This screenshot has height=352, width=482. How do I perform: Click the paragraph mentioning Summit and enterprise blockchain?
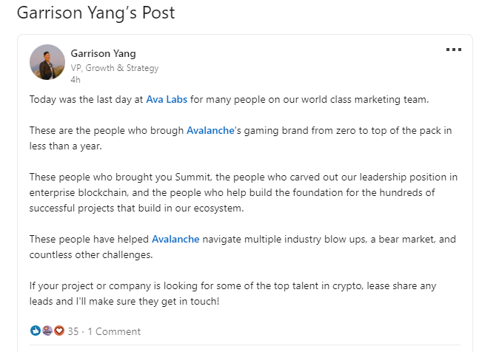pos(244,192)
